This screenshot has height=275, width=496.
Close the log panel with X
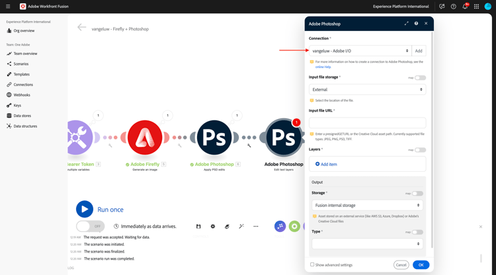coord(481,227)
